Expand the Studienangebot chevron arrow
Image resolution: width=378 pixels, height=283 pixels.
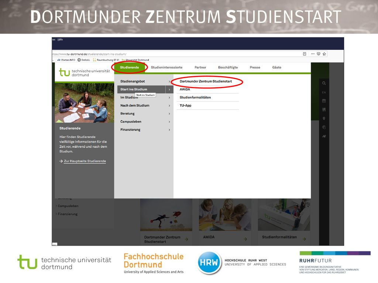pyautogui.click(x=169, y=81)
